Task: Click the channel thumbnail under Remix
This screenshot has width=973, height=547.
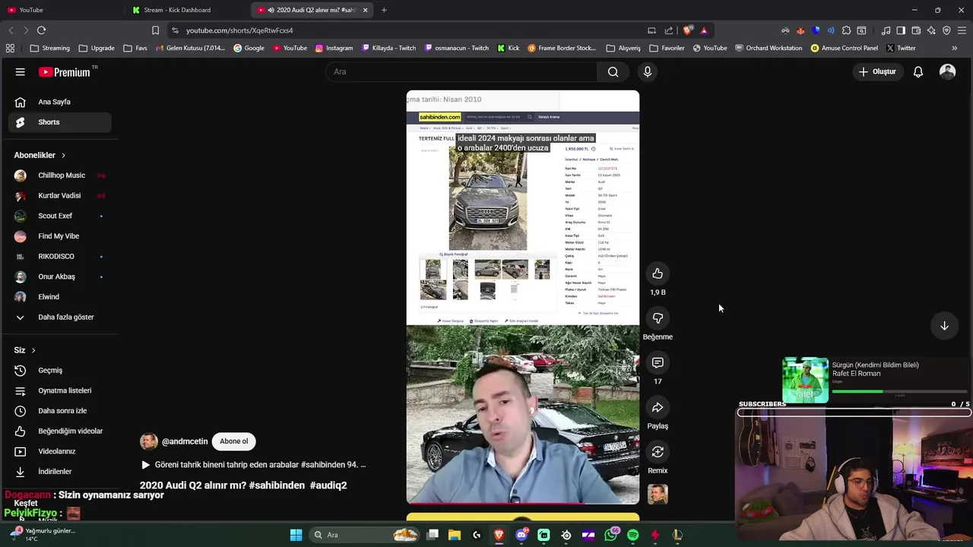Action: coord(658,494)
